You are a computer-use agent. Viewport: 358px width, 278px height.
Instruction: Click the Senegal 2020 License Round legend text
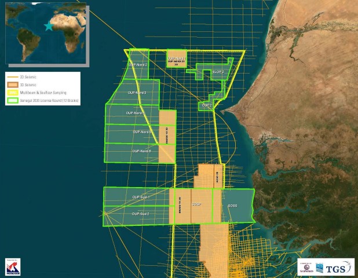pos(50,100)
